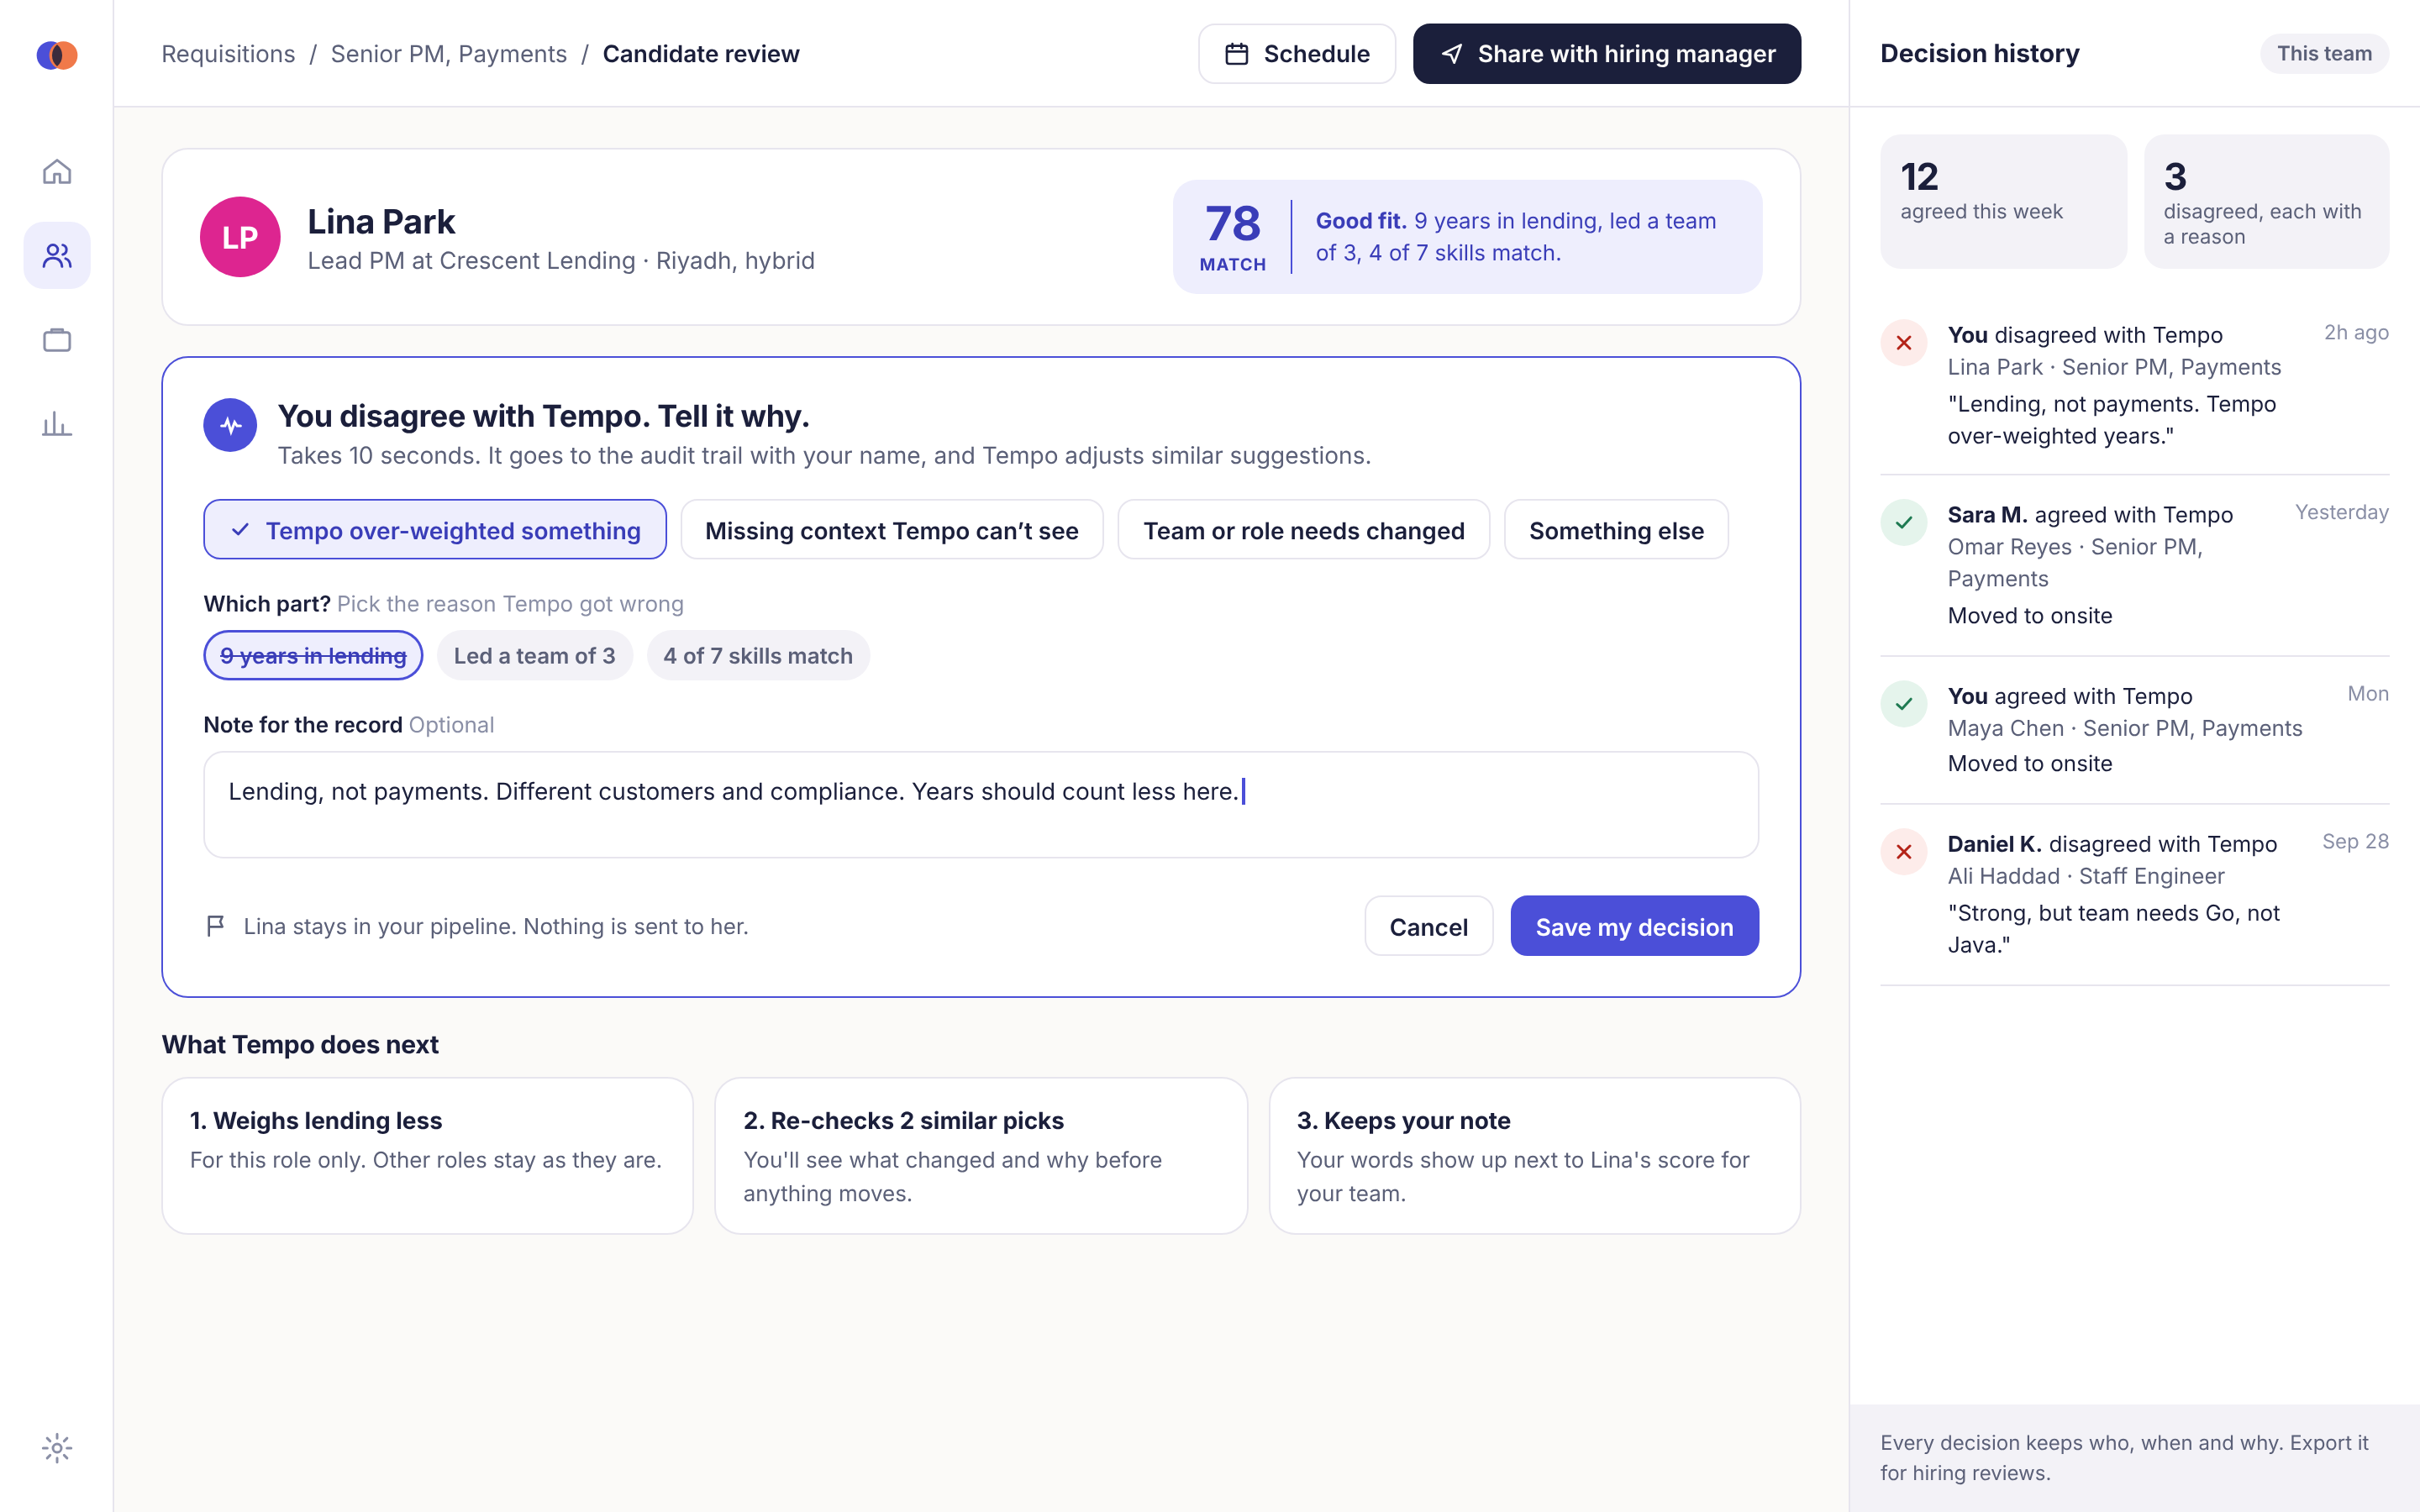Open the Home sidebar icon

pos(57,172)
